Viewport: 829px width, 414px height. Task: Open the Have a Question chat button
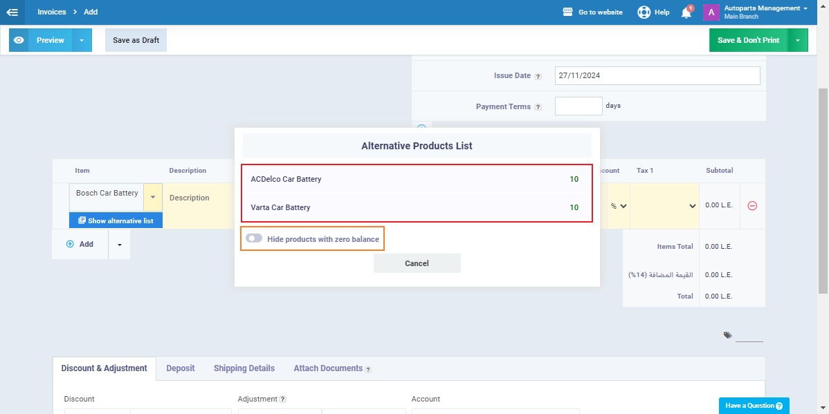pos(754,406)
